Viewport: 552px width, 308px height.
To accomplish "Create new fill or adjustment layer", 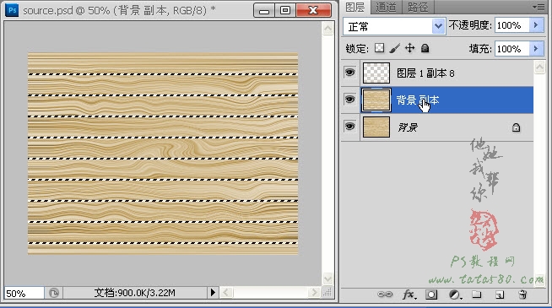I will (455, 294).
